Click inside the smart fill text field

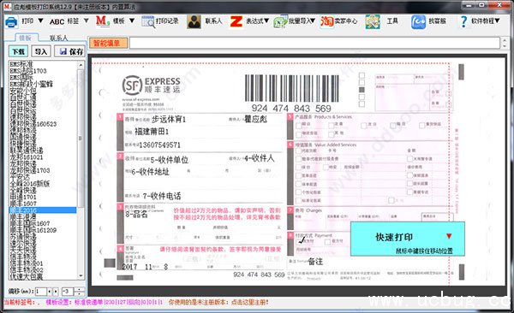[314, 43]
